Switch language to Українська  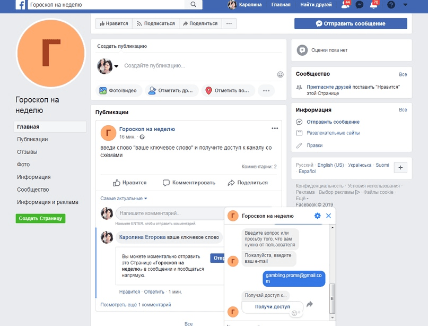tap(360, 165)
